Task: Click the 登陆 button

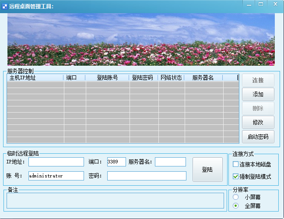Action: pyautogui.click(x=207, y=170)
